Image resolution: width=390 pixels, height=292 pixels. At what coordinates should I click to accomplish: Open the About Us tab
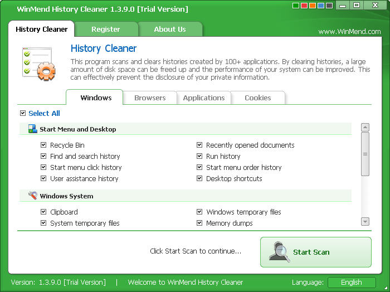coord(170,29)
